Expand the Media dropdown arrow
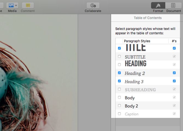 pyautogui.click(x=16, y=5)
